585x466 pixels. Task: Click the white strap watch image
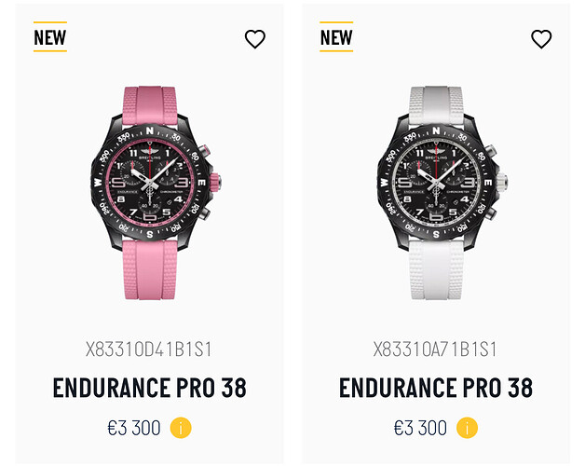click(442, 193)
